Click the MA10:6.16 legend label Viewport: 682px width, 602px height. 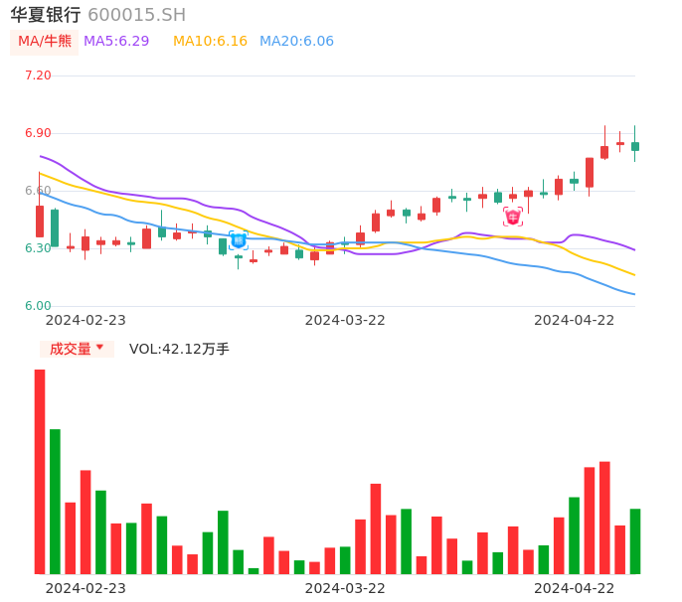[210, 42]
